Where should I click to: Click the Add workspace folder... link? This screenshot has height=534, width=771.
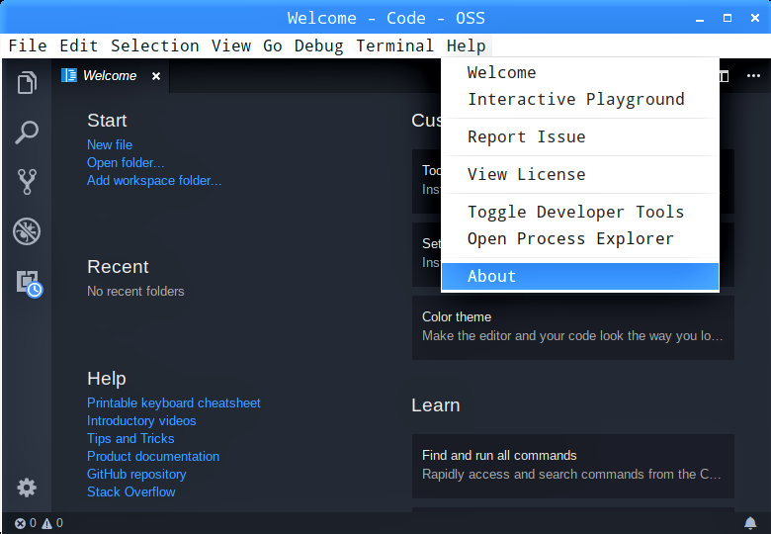tap(154, 180)
